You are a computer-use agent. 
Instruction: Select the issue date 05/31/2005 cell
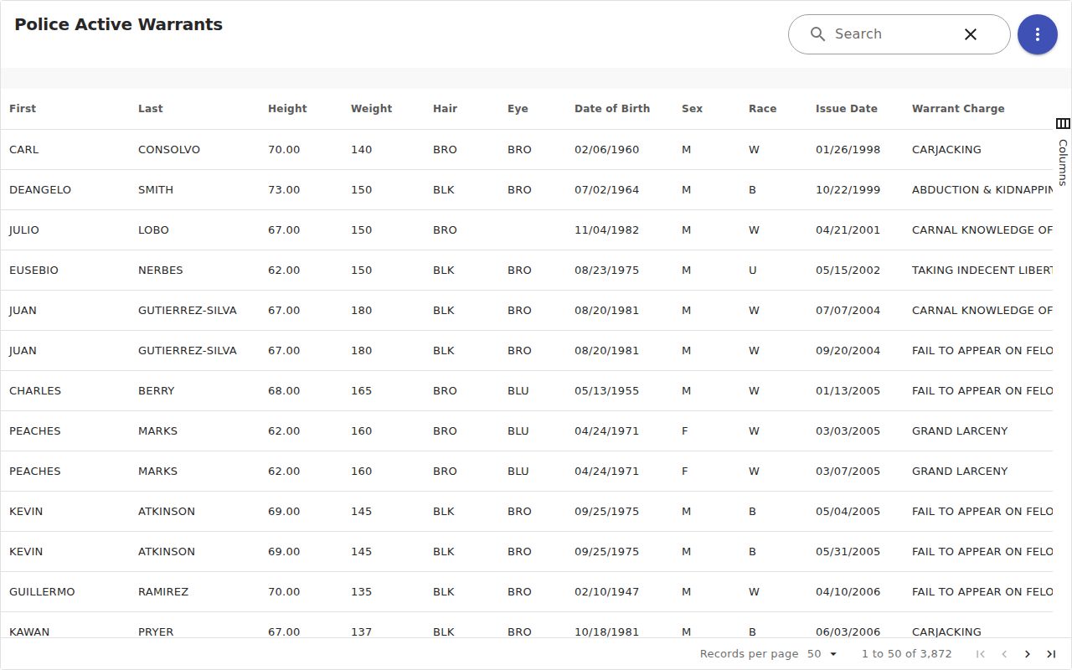pyautogui.click(x=855, y=552)
